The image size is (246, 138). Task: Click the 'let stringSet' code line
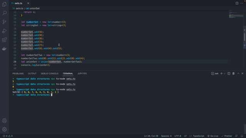click(x=43, y=25)
